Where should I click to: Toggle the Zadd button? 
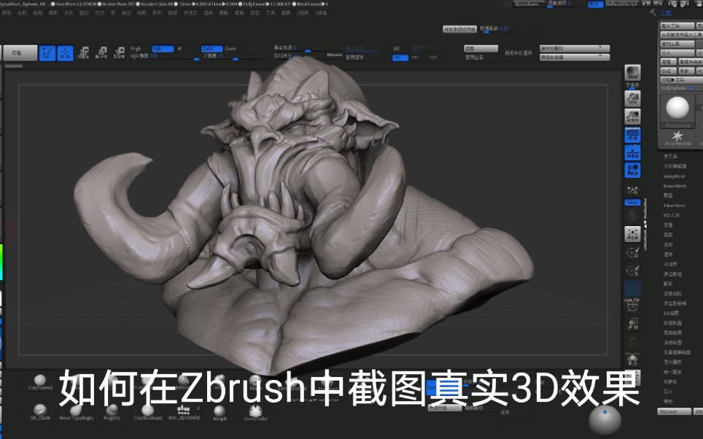[211, 48]
